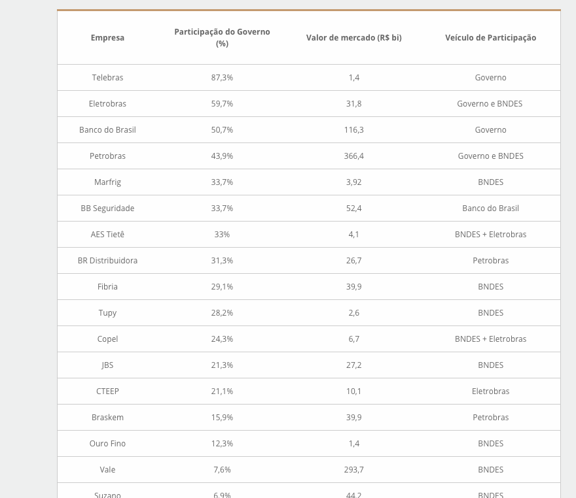Click the Petrobras company name cell
The width and height of the screenshot is (576, 498).
(x=107, y=156)
